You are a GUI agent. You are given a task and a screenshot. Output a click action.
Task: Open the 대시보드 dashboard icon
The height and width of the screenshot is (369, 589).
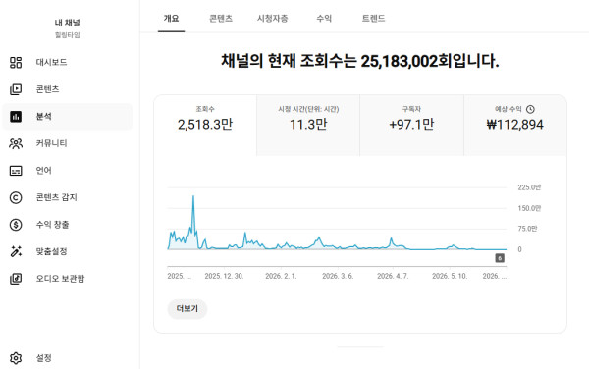(x=16, y=62)
